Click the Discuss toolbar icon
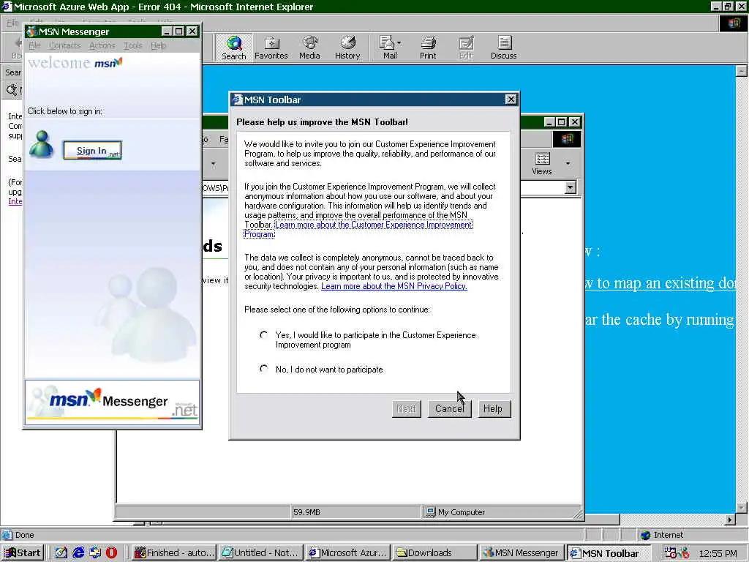The height and width of the screenshot is (562, 749). click(x=503, y=48)
